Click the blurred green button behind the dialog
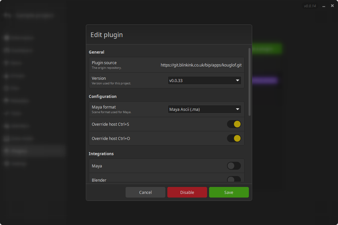 267,49
